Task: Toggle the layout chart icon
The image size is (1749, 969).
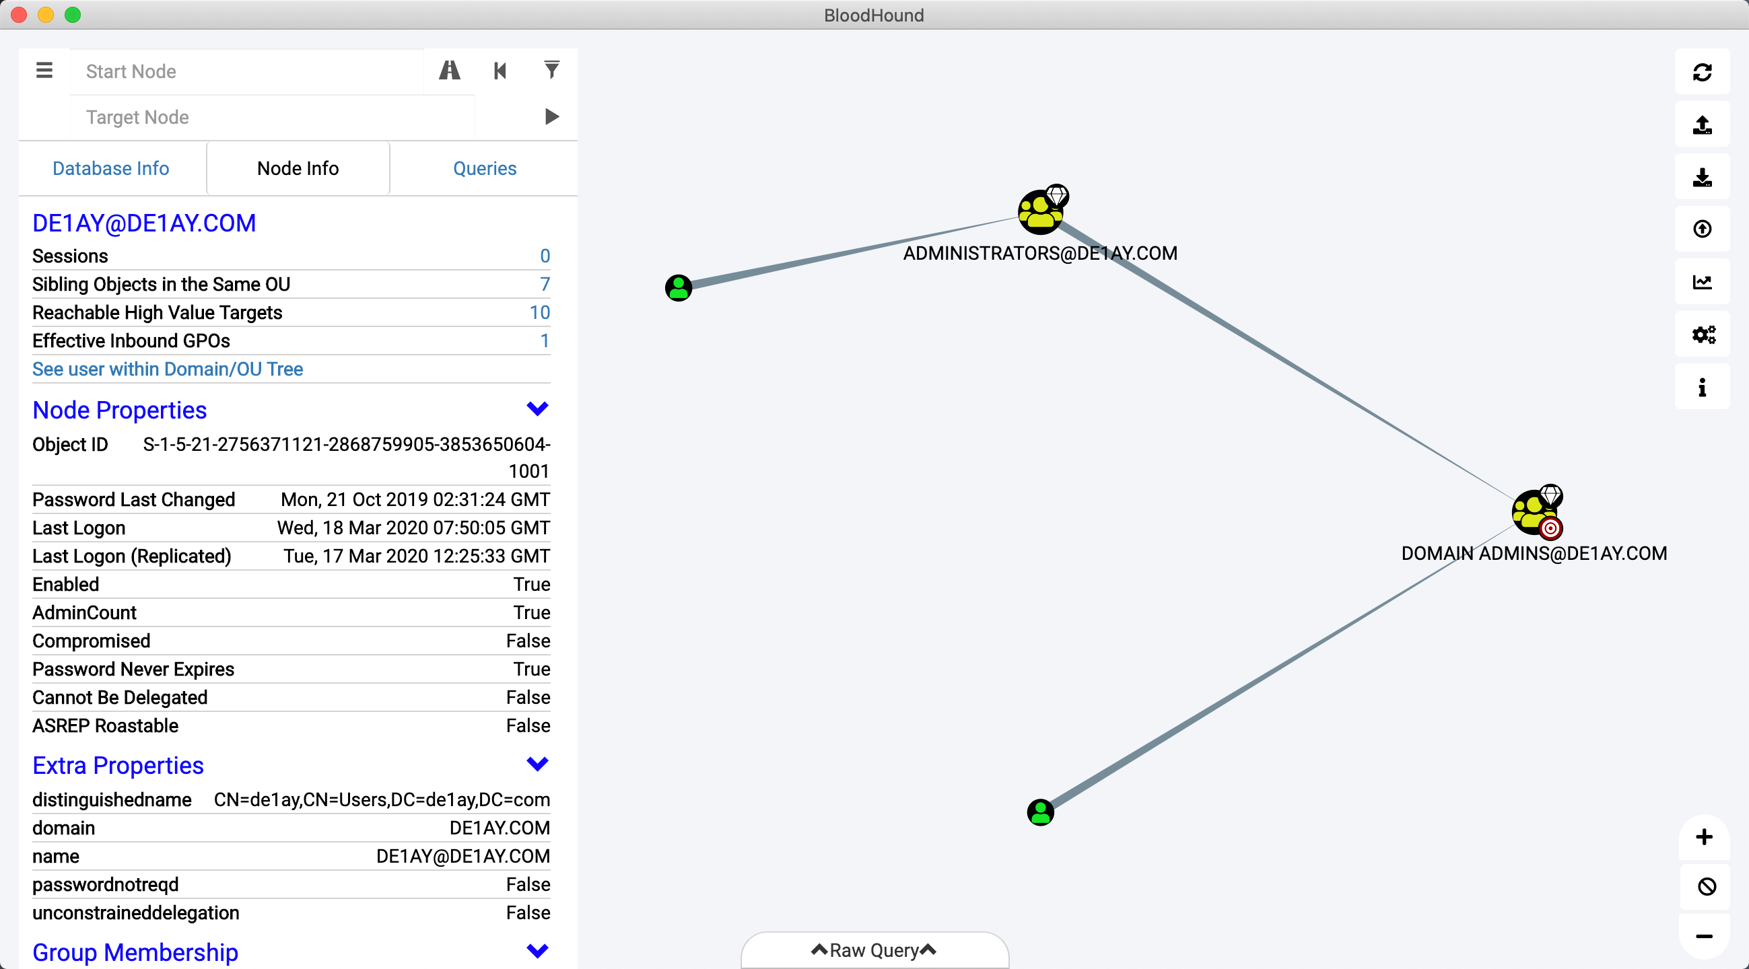Action: tap(1701, 282)
